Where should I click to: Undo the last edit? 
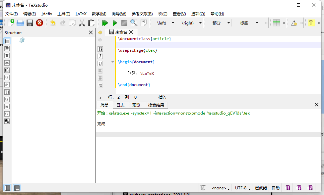pyautogui.click(x=53, y=23)
